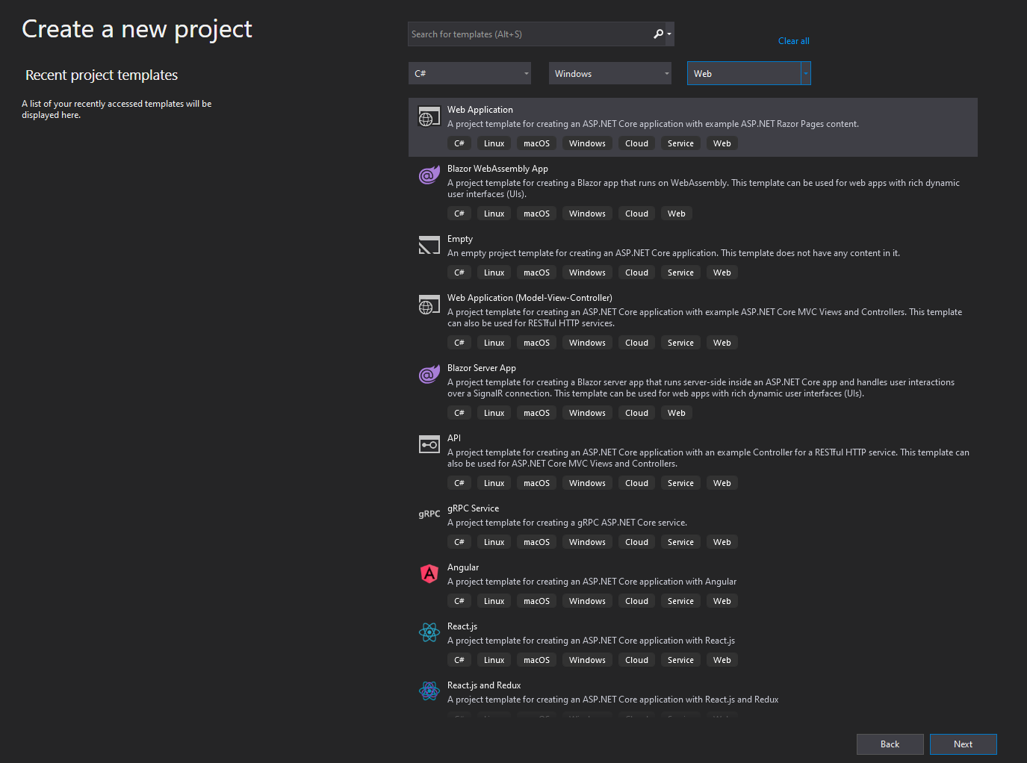Click the Blazor Server App icon

click(429, 375)
